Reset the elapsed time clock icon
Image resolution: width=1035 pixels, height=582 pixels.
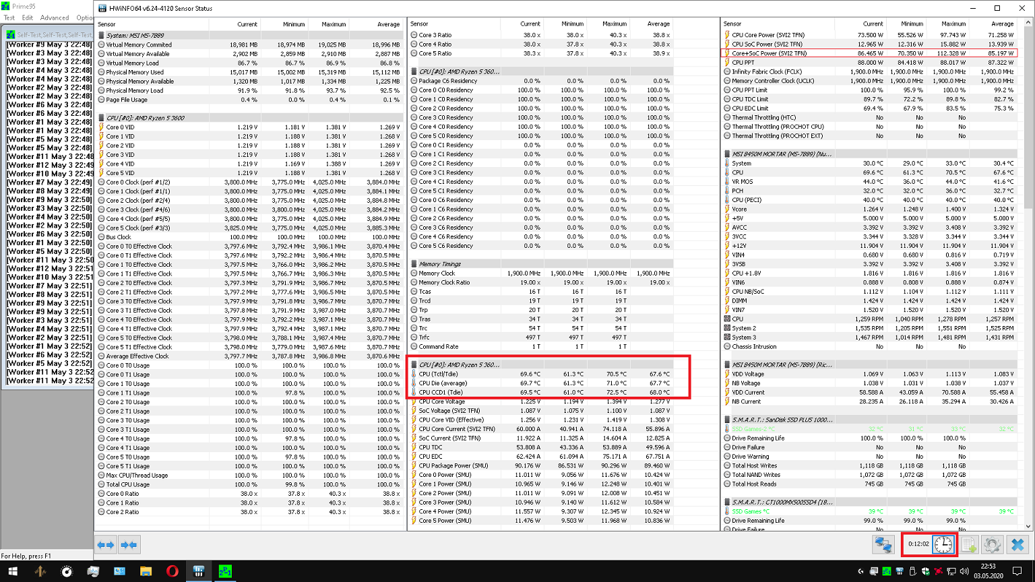(x=943, y=544)
